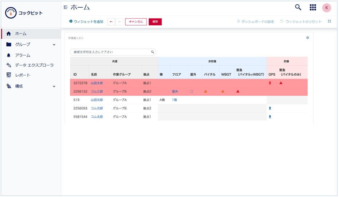Click the orange WBGT warning triangle for コム三郎
Screen dimensions: 339x197
pyautogui.click(x=223, y=91)
